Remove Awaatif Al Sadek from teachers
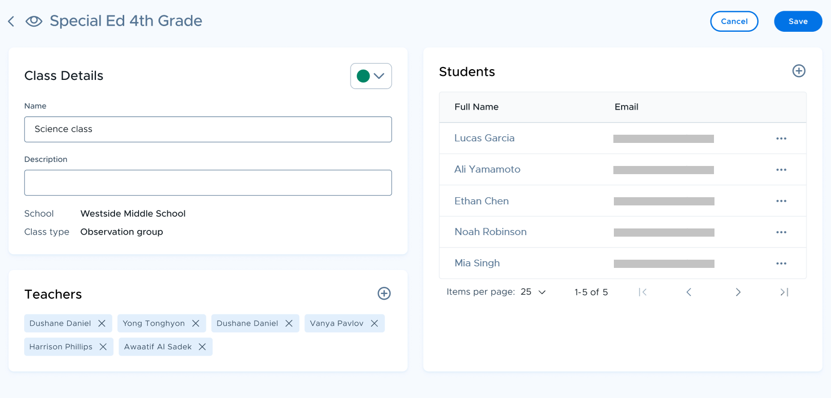831x398 pixels. [202, 347]
